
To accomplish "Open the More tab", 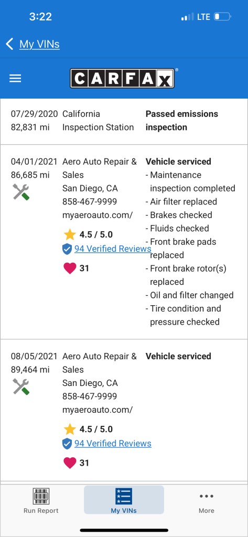I will 207,501.
